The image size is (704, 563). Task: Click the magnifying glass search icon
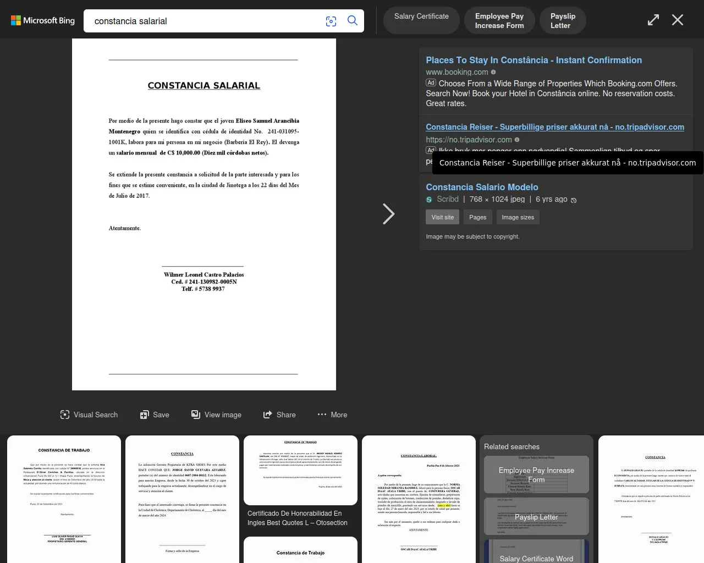pos(353,21)
